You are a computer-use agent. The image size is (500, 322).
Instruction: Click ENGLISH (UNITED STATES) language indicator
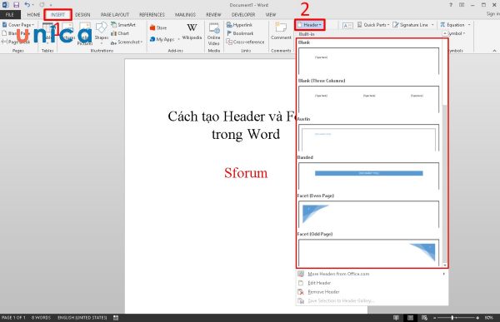coord(82,318)
